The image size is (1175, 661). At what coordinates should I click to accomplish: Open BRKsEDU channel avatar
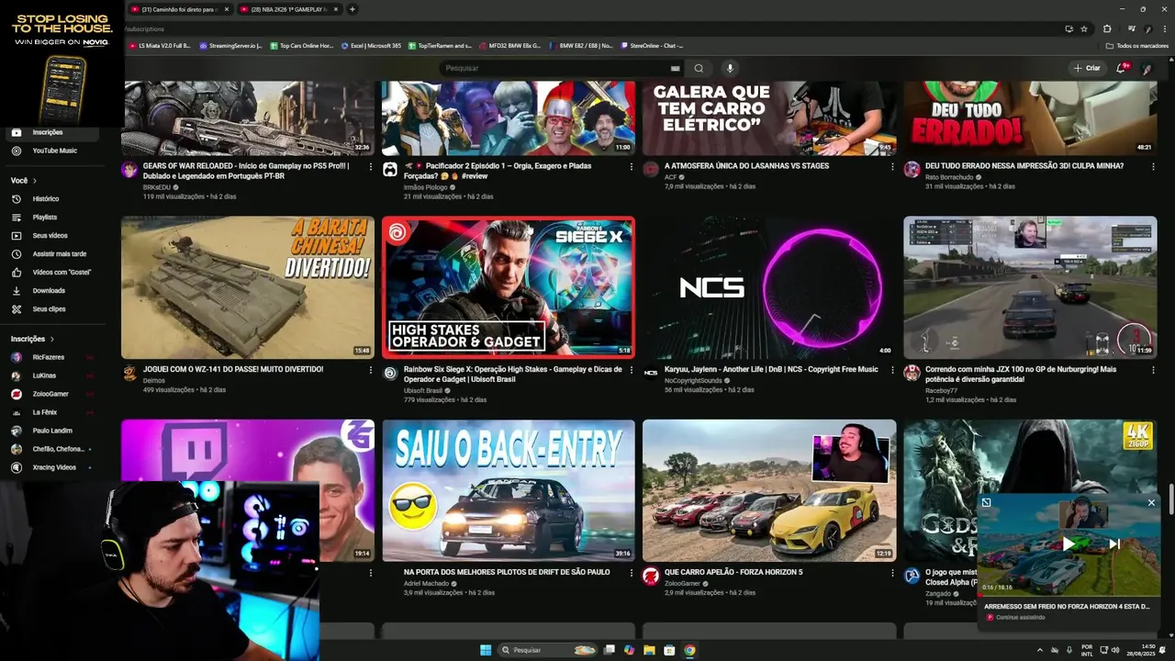pos(129,170)
